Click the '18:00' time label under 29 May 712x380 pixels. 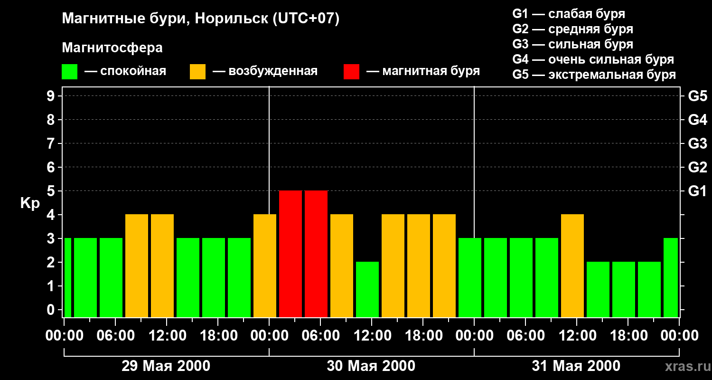[218, 336]
